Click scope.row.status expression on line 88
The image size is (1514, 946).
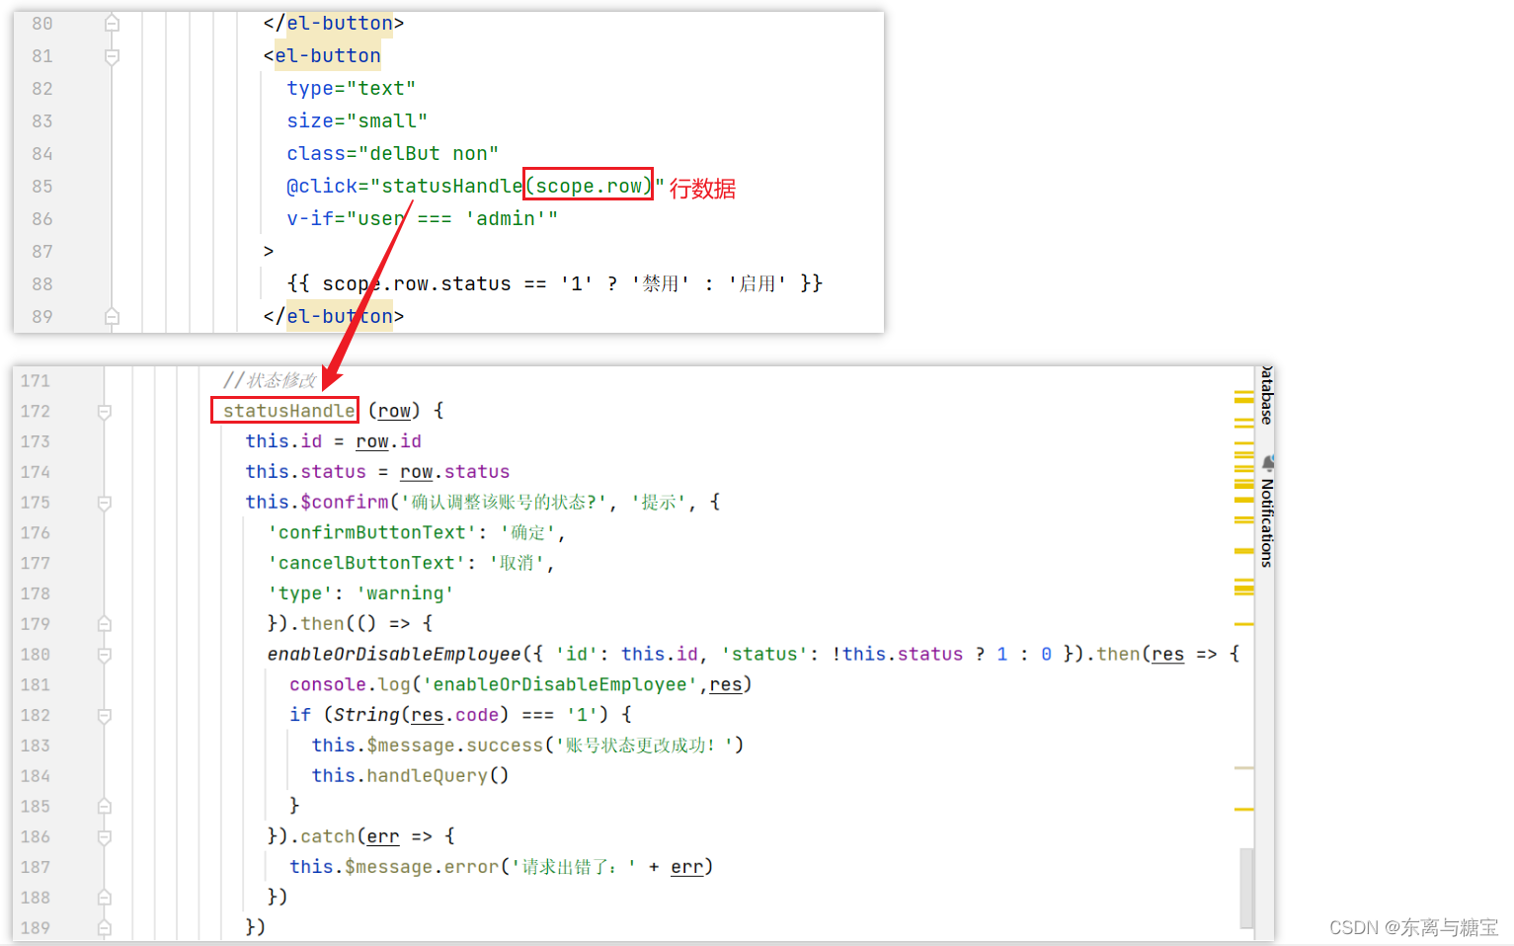(417, 284)
